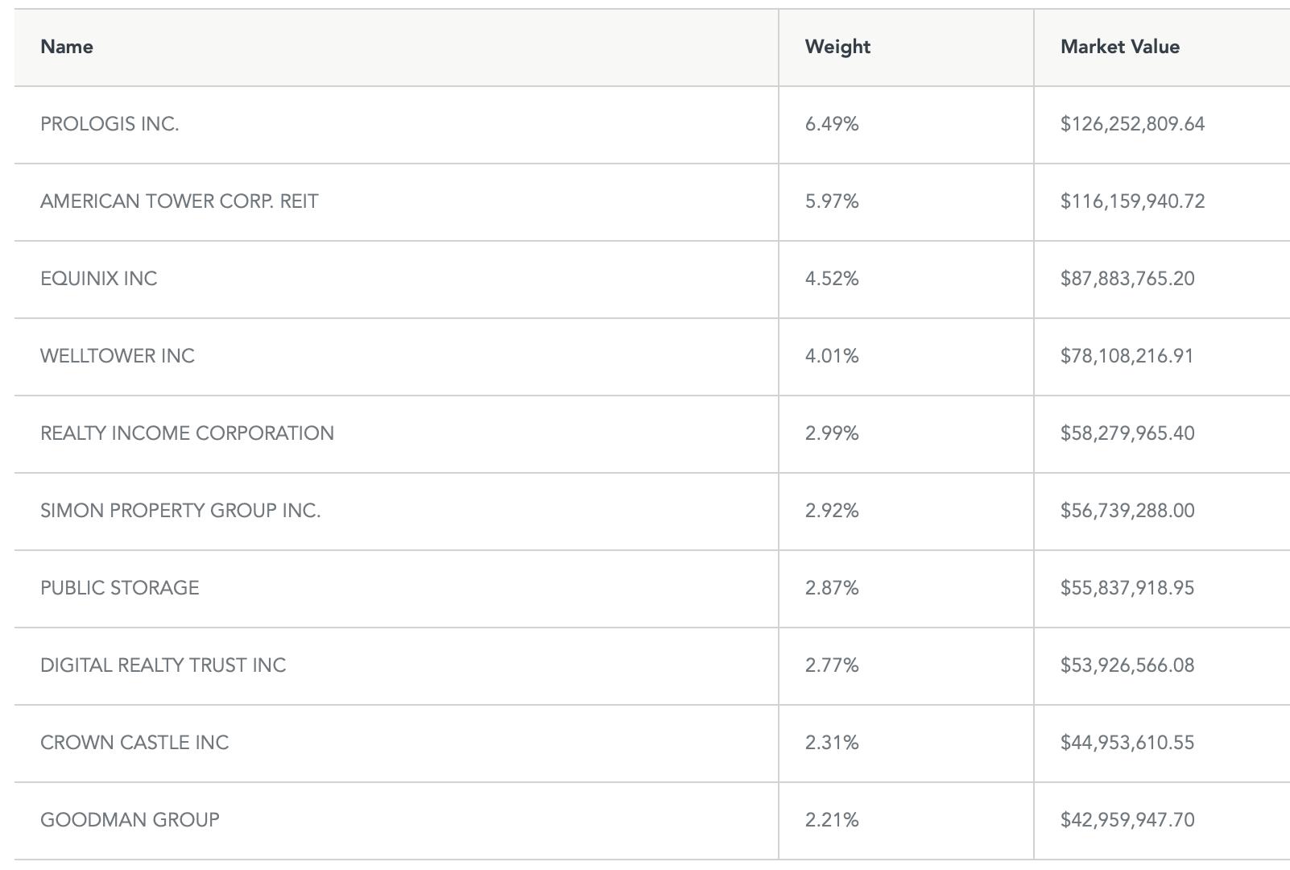
Task: Click the $44,953,610.55 Crown Castle value
Action: 1127,743
